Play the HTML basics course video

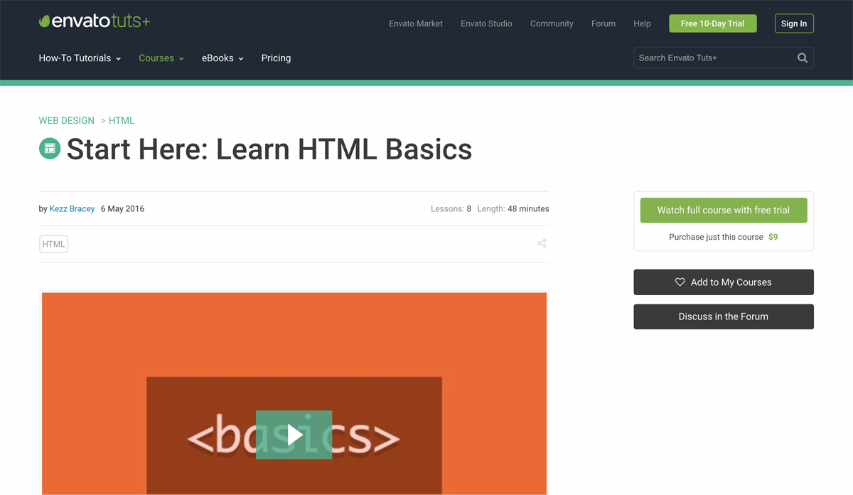294,435
